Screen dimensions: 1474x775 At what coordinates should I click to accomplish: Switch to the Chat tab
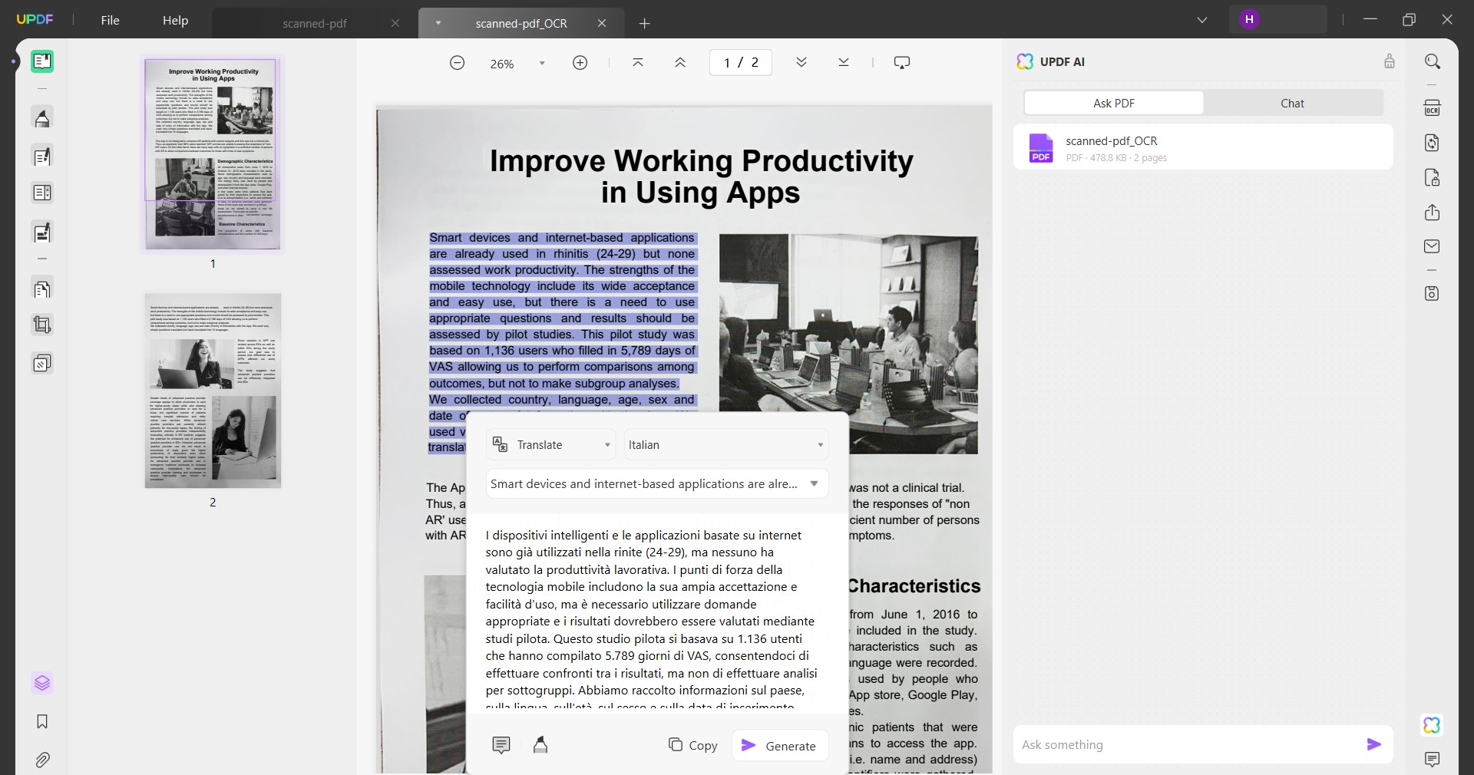pos(1293,103)
